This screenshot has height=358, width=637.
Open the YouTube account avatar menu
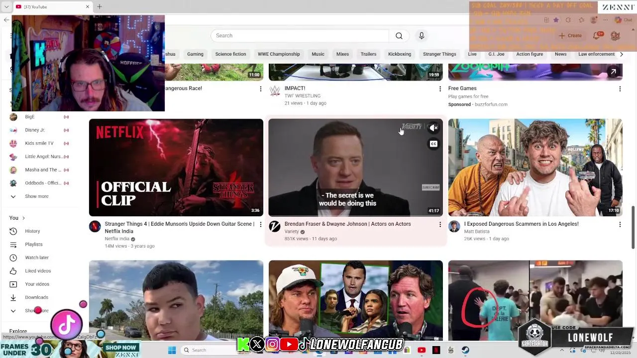[615, 36]
